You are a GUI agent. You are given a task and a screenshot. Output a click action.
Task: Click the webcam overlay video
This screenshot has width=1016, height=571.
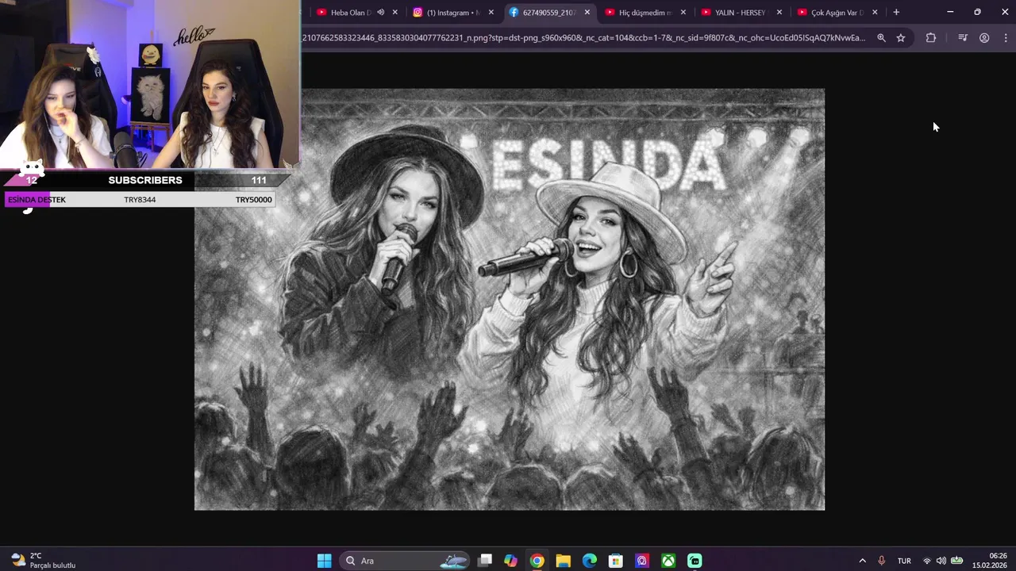tap(150, 84)
